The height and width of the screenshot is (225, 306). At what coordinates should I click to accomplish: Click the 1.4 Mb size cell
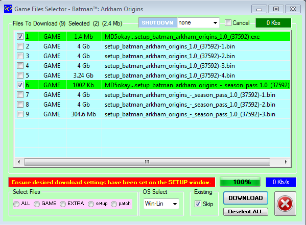click(84, 37)
